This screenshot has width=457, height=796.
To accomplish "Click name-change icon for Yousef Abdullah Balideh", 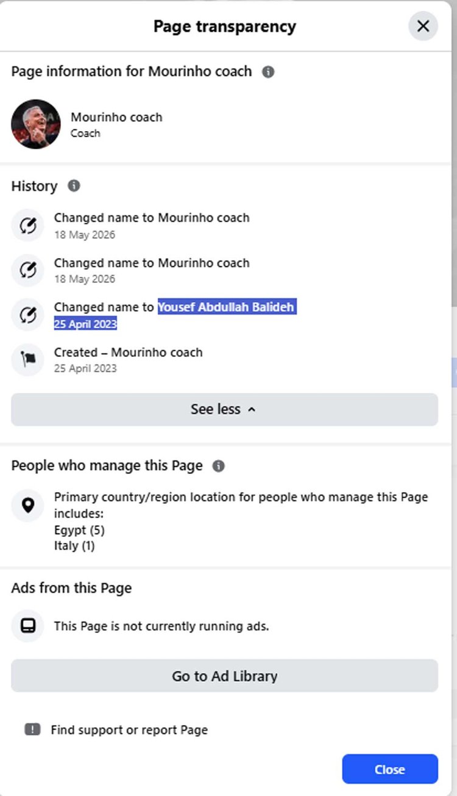I will coord(27,315).
